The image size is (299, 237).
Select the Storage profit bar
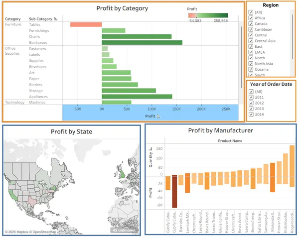coord(129,91)
